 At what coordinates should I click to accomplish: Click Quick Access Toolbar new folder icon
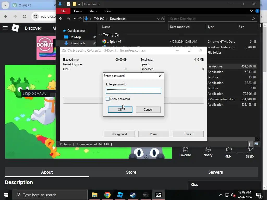[74, 4]
